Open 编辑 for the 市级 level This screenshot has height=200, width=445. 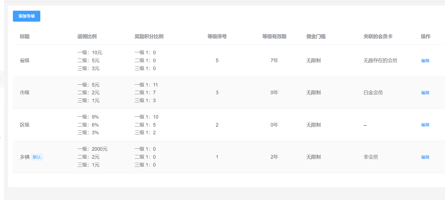(x=425, y=93)
